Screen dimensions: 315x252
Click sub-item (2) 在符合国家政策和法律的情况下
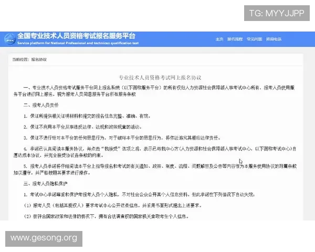pos(106,216)
